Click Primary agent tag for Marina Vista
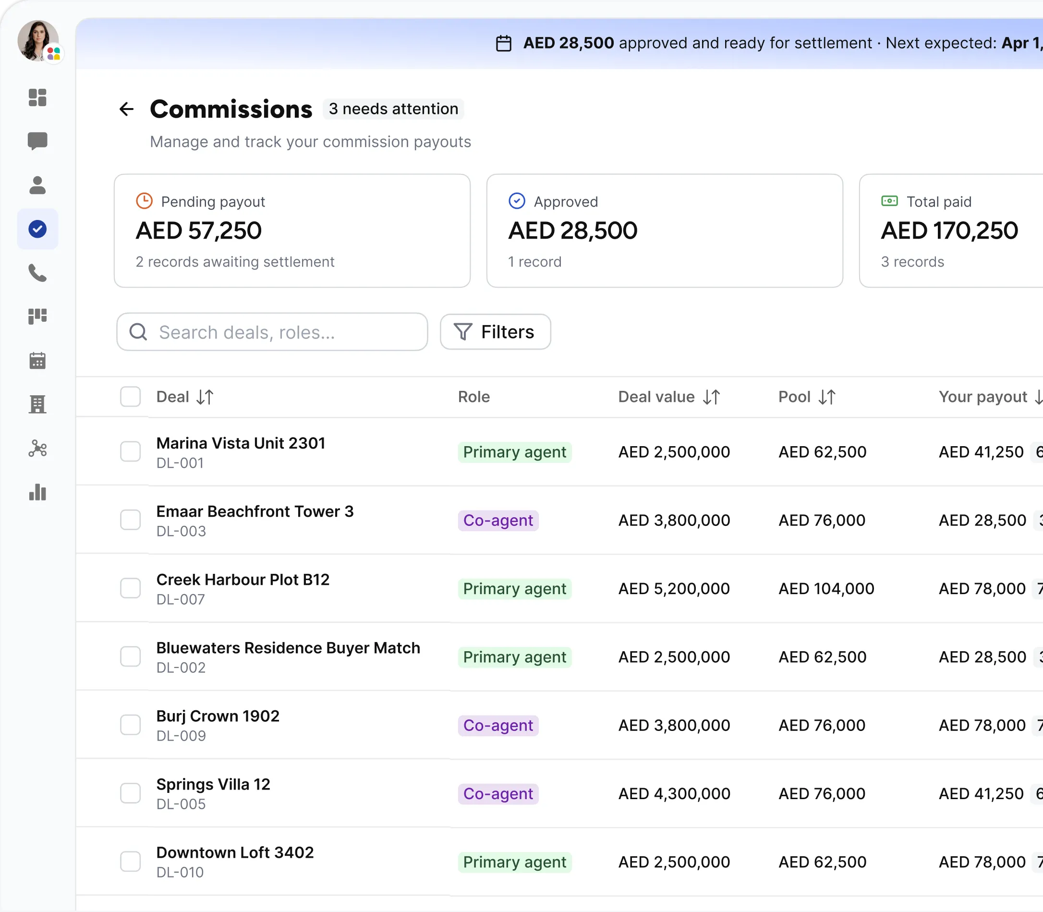Screen dimensions: 1043x912 515,452
